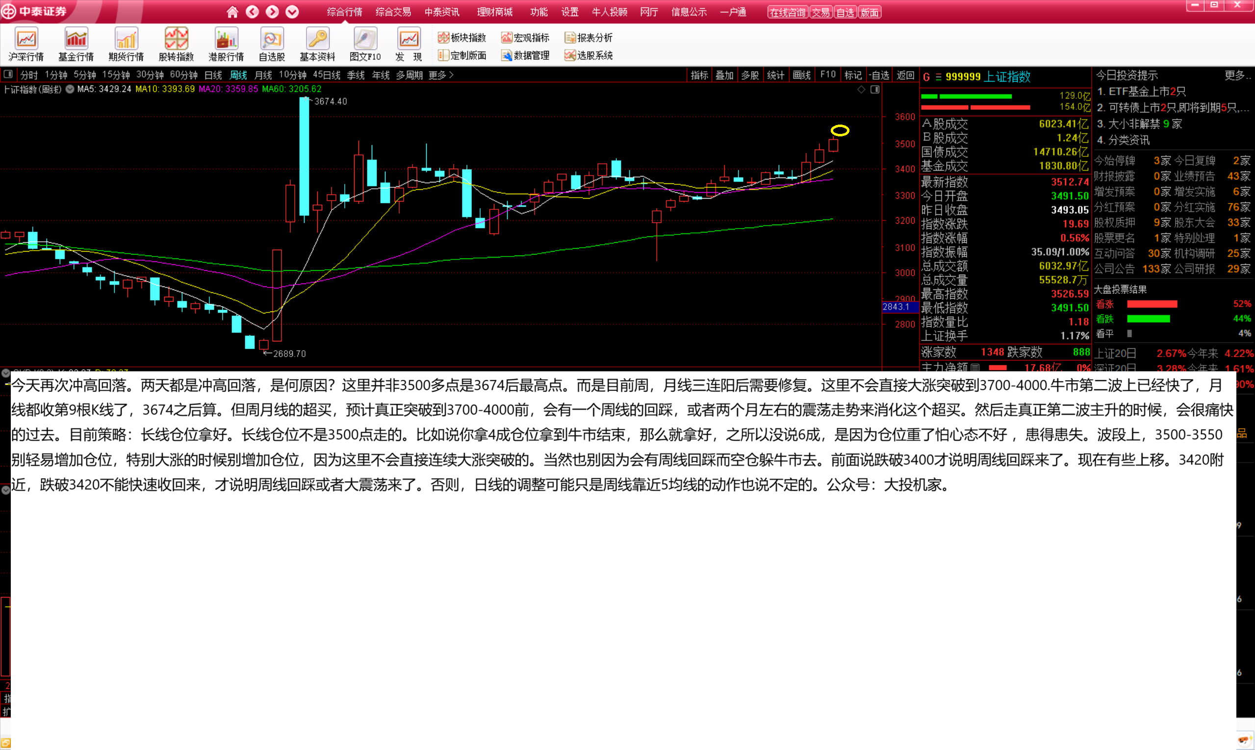Open 宏观指标 macro indicators tool
This screenshot has width=1255, height=750.
pos(525,37)
